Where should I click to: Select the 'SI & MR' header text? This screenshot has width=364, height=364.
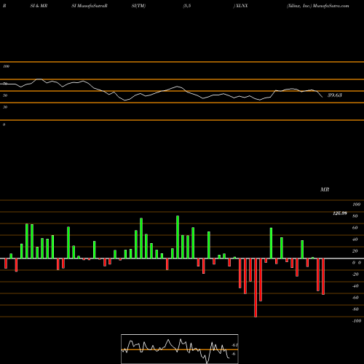pyautogui.click(x=39, y=6)
